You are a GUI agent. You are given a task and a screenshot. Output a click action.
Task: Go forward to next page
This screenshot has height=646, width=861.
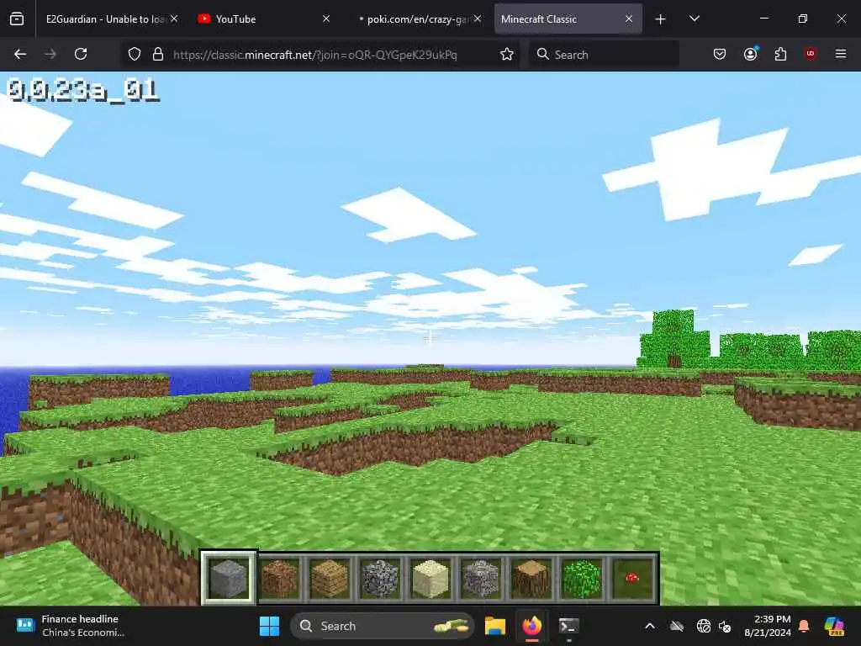click(x=50, y=54)
